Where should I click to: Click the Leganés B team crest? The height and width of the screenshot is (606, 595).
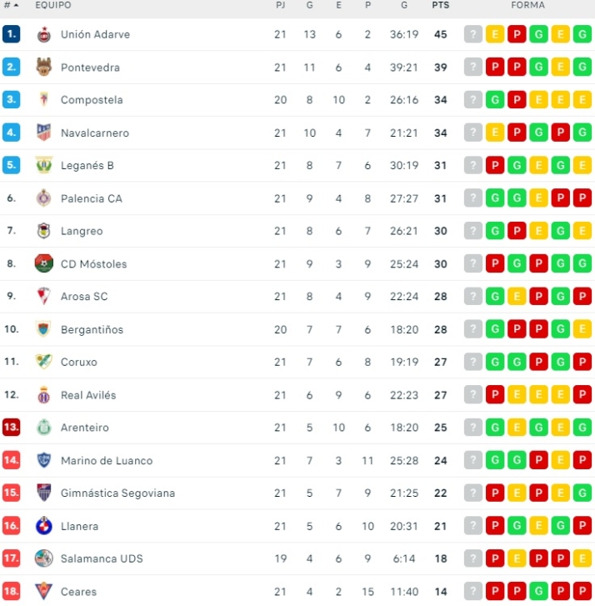tap(44, 165)
